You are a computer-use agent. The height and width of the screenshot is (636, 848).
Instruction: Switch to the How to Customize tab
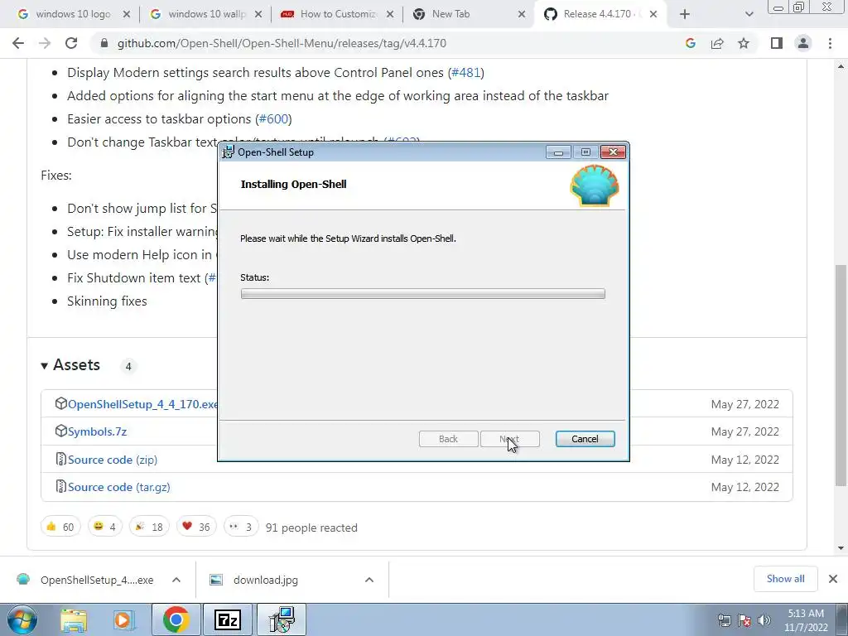click(x=338, y=14)
